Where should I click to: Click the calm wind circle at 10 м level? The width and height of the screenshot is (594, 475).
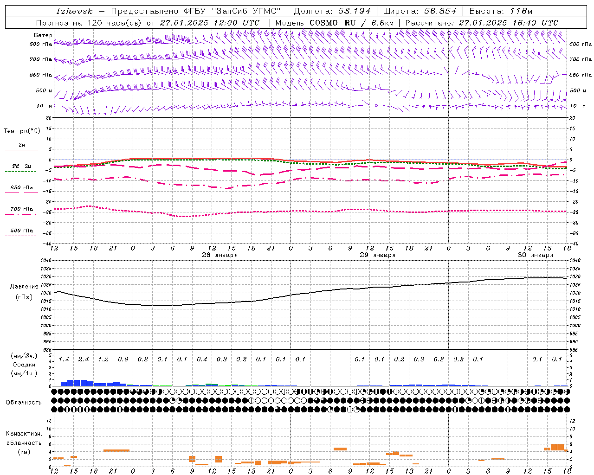376,106
